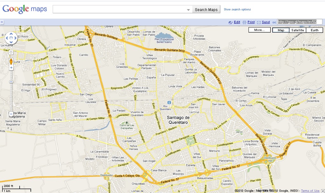Pan the map south via the down arrow

pos(11,42)
